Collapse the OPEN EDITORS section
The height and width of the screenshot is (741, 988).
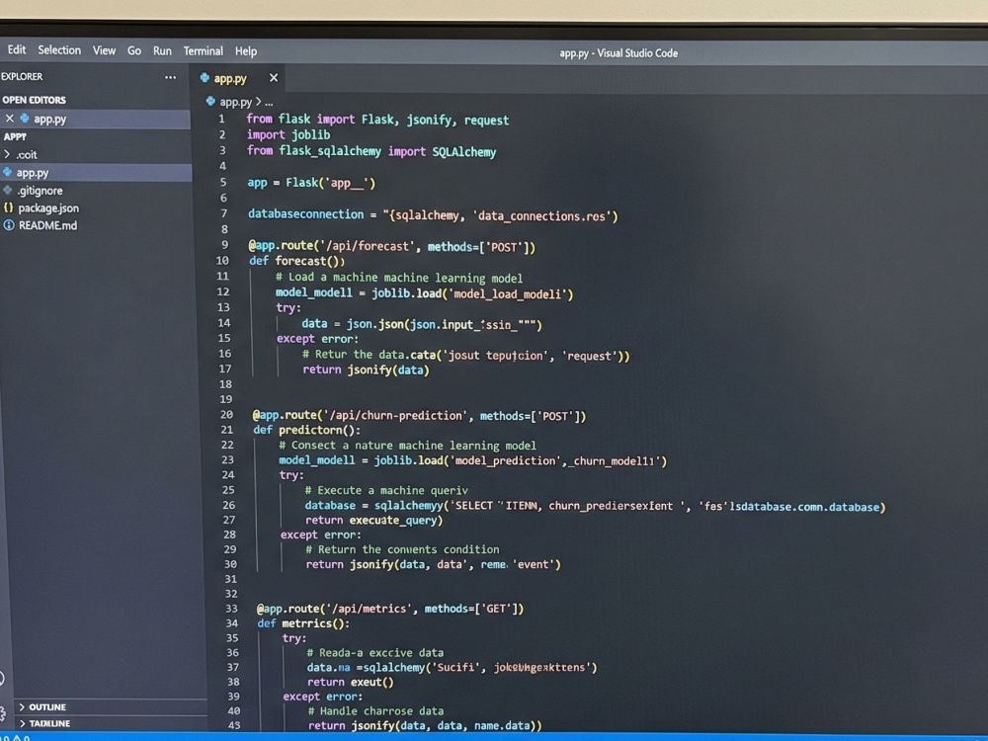(34, 100)
